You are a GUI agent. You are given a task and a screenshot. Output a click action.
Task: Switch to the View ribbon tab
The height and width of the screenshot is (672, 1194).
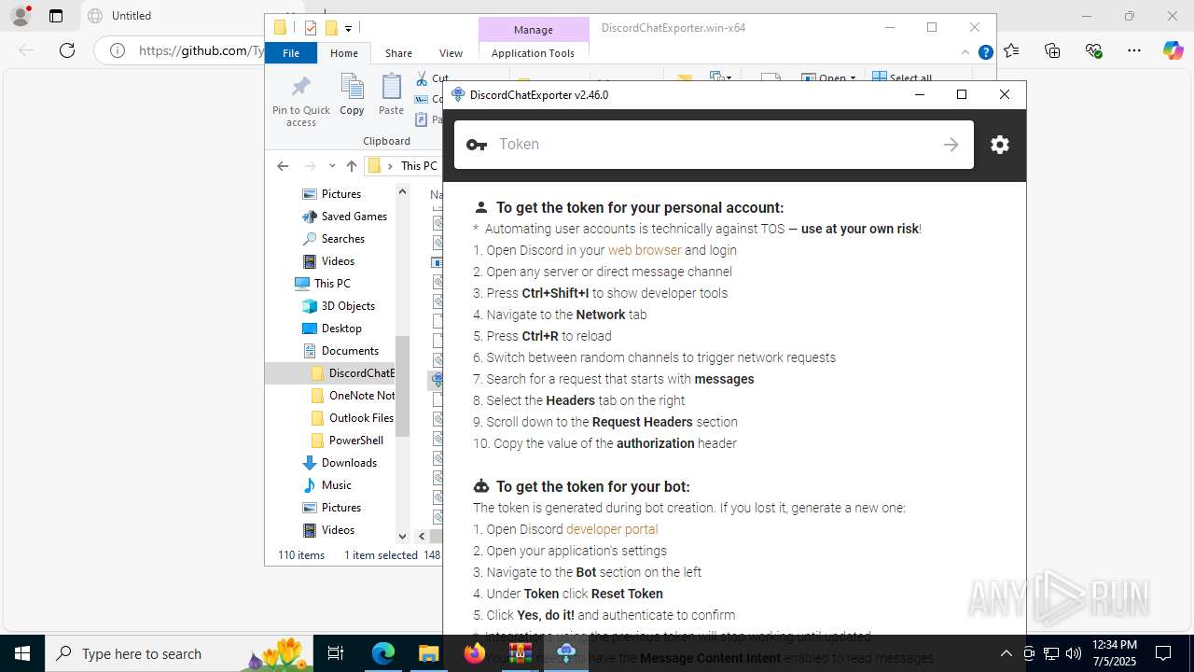[451, 53]
